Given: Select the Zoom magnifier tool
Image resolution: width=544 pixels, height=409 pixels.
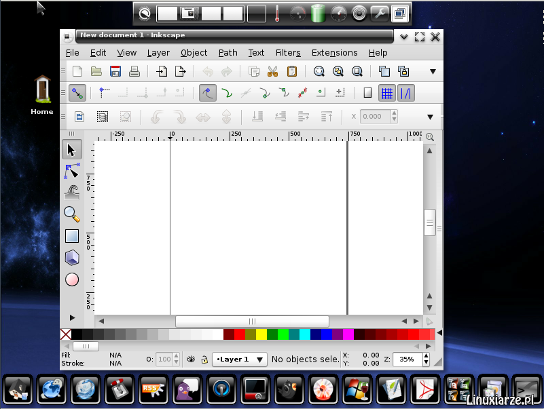Looking at the screenshot, I should click(x=72, y=214).
